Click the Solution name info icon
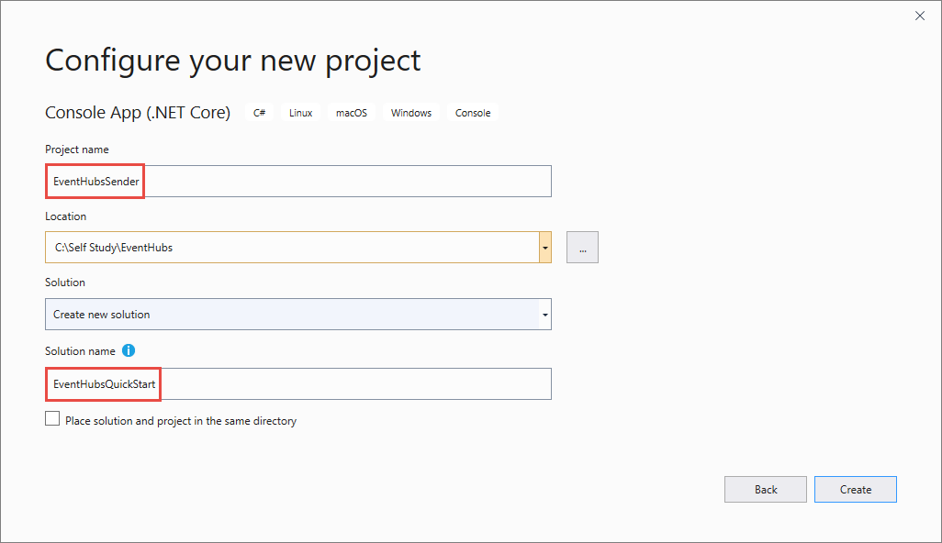942x543 pixels. click(129, 350)
